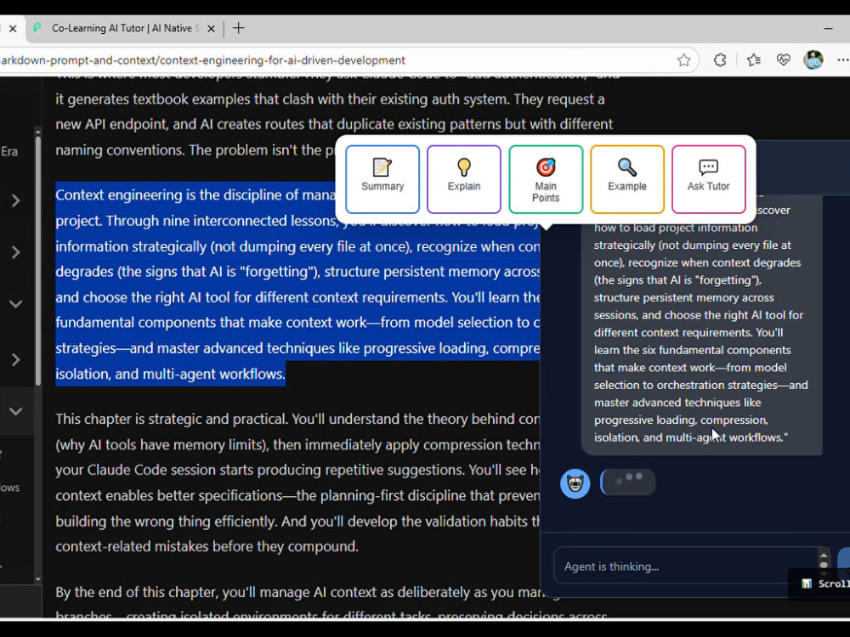Collapse the highlighted bottom sidebar chevron
The height and width of the screenshot is (637, 850).
point(15,411)
